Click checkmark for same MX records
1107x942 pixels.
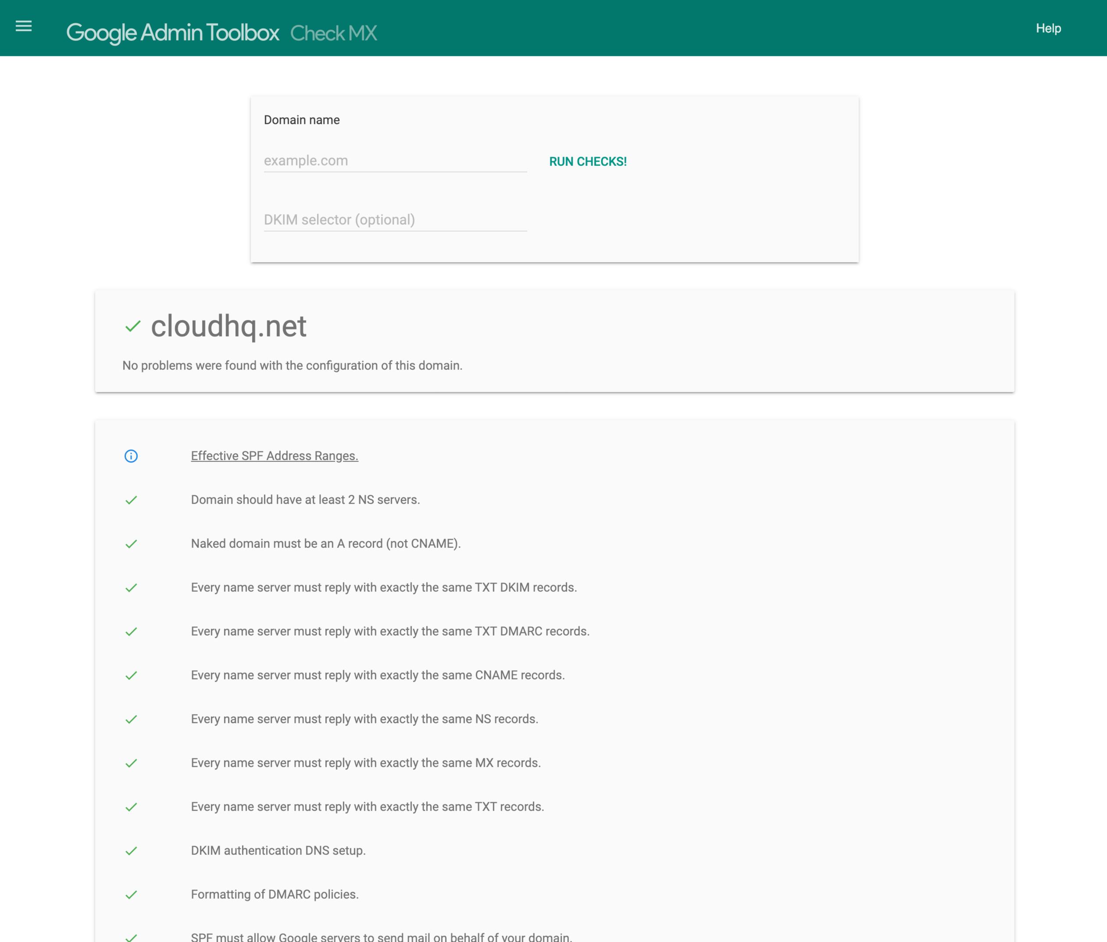pyautogui.click(x=132, y=763)
